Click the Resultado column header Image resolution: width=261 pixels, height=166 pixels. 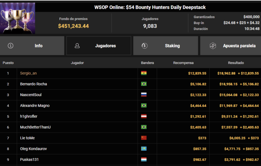(236, 63)
